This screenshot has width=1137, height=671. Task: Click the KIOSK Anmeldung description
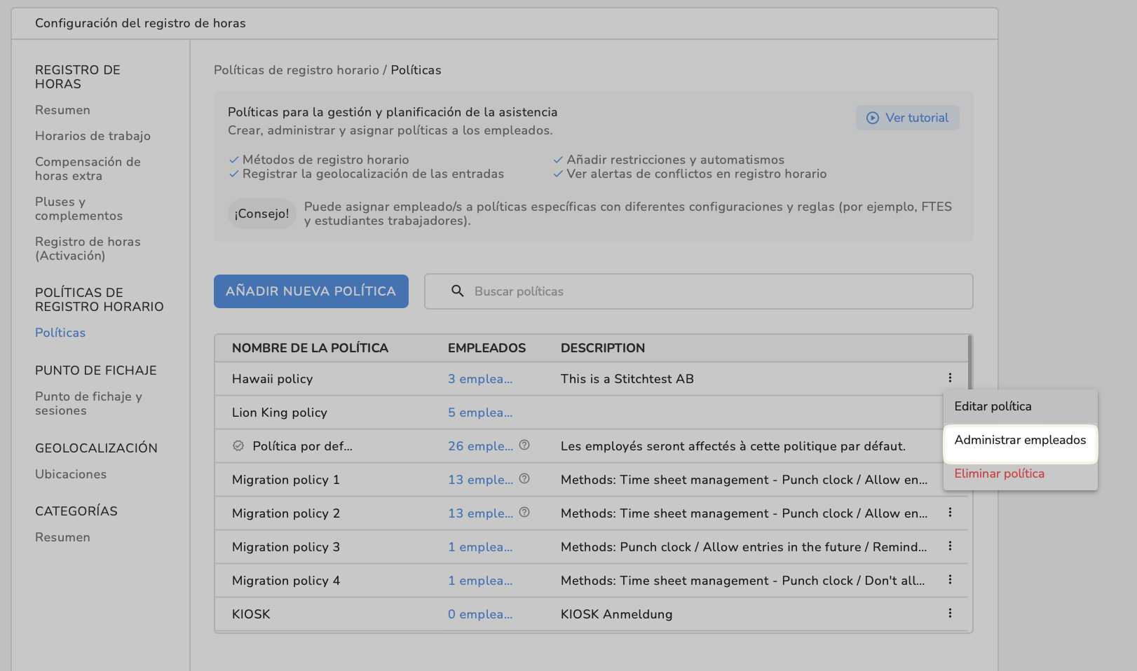tap(616, 614)
